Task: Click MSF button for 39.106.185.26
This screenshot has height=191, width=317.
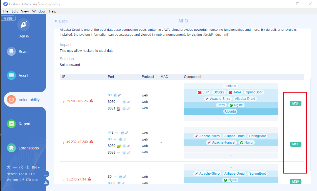Action: coord(296,103)
